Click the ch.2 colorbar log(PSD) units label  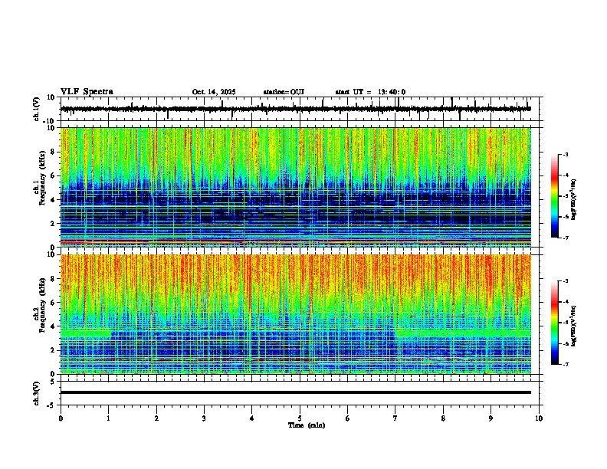(x=574, y=326)
